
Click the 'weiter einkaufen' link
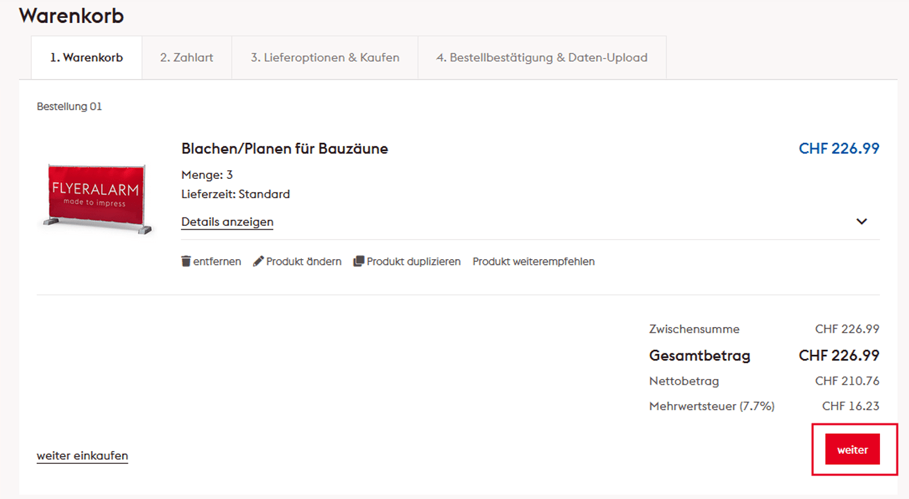click(x=82, y=455)
